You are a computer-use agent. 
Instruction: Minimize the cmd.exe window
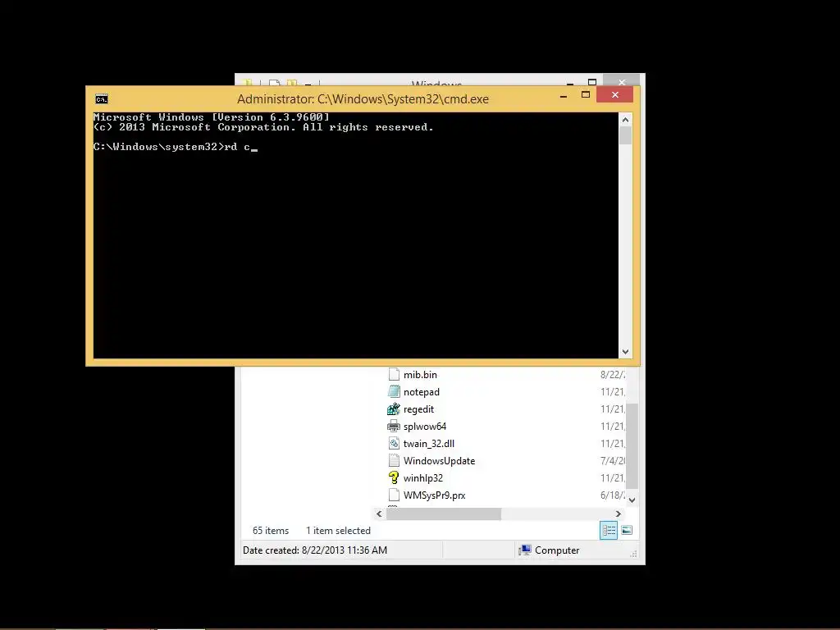(x=564, y=95)
